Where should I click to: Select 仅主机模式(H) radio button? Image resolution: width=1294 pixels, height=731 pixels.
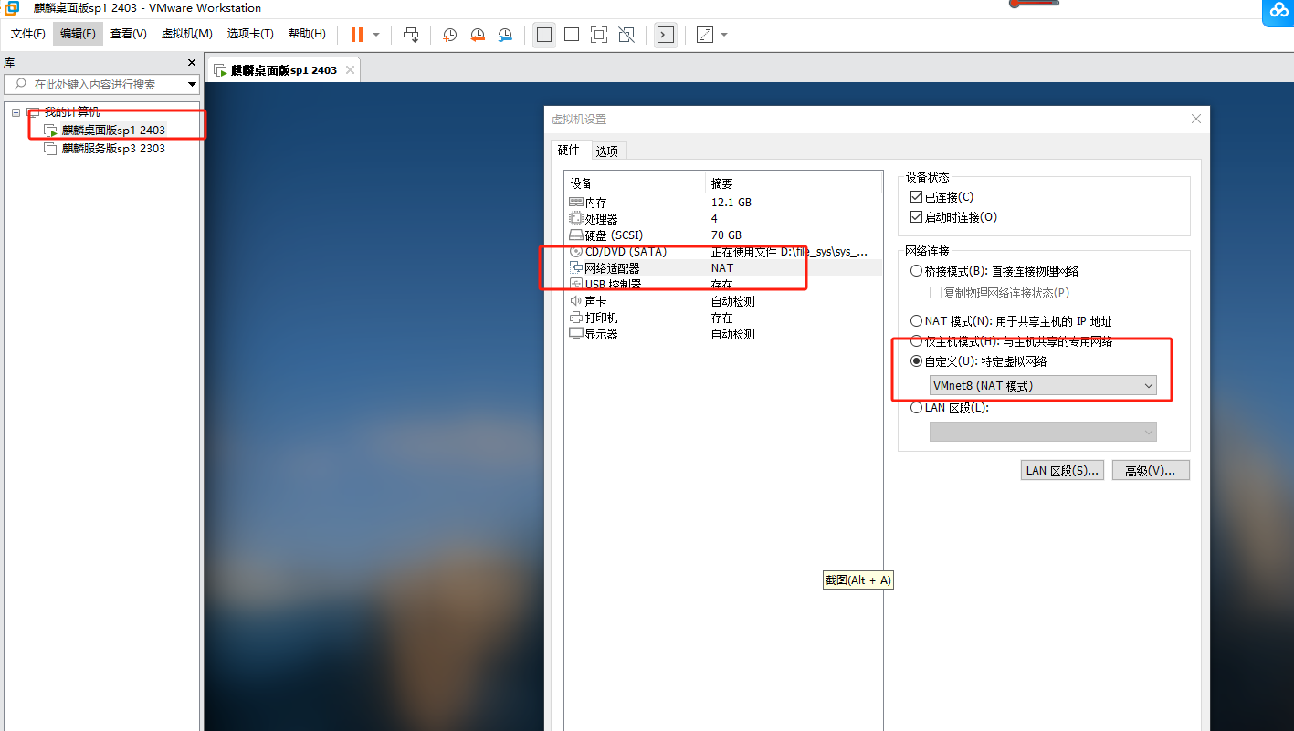coord(916,341)
